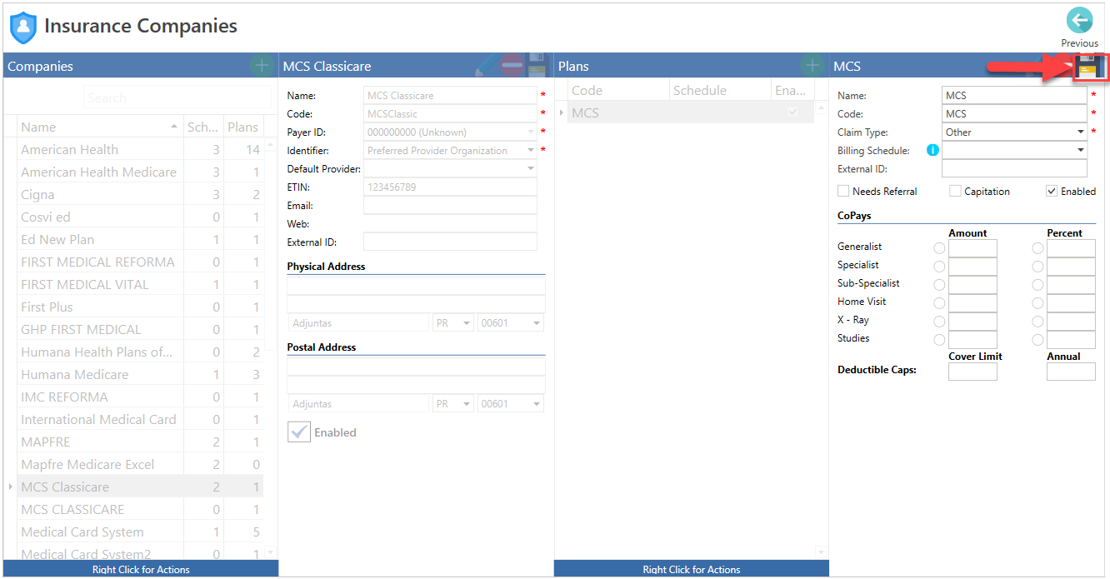
Task: Check the Capitation box
Action: pyautogui.click(x=955, y=191)
